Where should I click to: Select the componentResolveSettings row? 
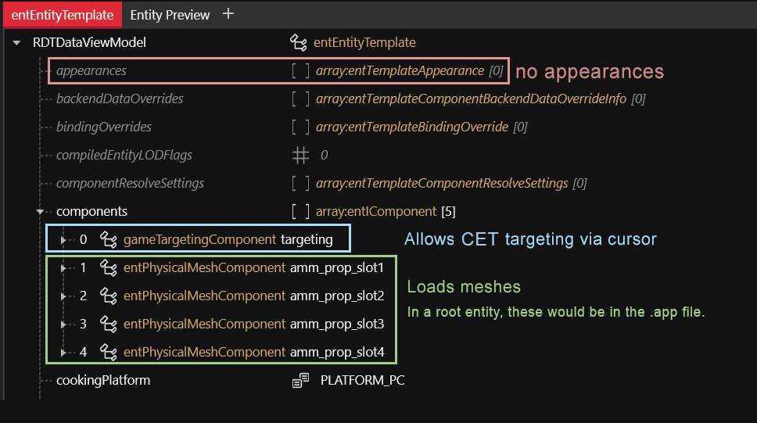coord(130,183)
